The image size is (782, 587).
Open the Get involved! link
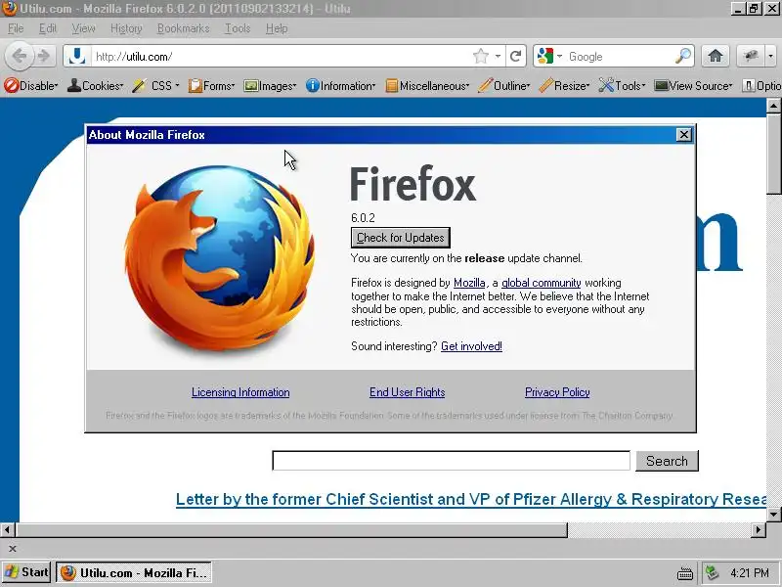click(471, 346)
